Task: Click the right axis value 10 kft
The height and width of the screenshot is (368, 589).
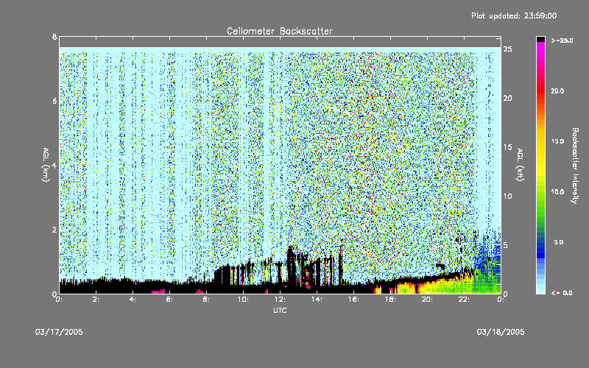Action: 507,196
